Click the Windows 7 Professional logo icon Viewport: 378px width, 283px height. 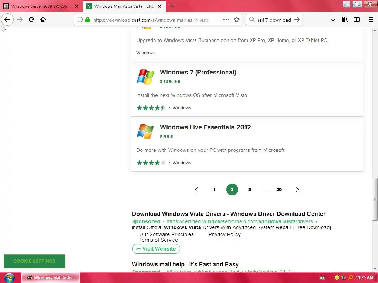145,77
